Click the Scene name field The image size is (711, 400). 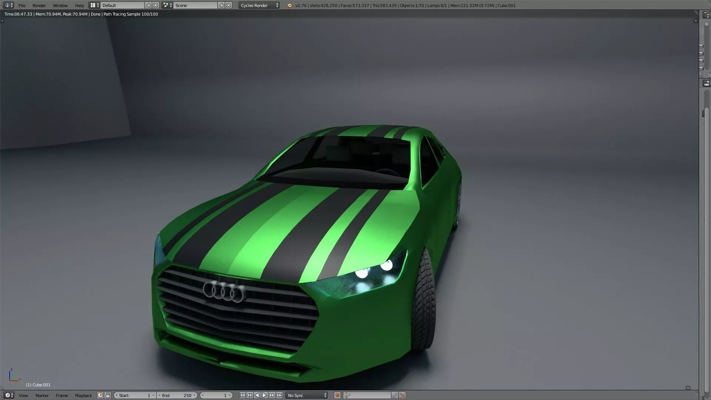coord(196,6)
